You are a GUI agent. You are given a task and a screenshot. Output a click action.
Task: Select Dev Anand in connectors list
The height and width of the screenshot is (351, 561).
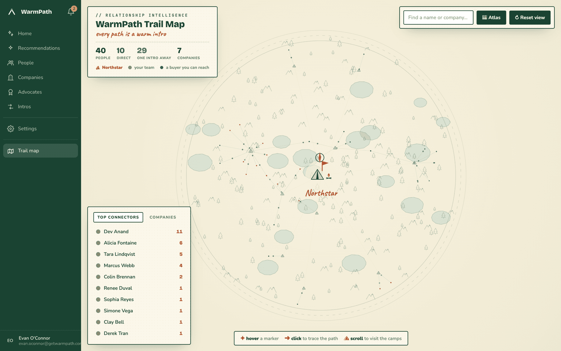tap(139, 232)
